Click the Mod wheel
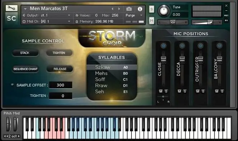Image resolution: width=238 pixels, height=141 pixels. pos(15,124)
